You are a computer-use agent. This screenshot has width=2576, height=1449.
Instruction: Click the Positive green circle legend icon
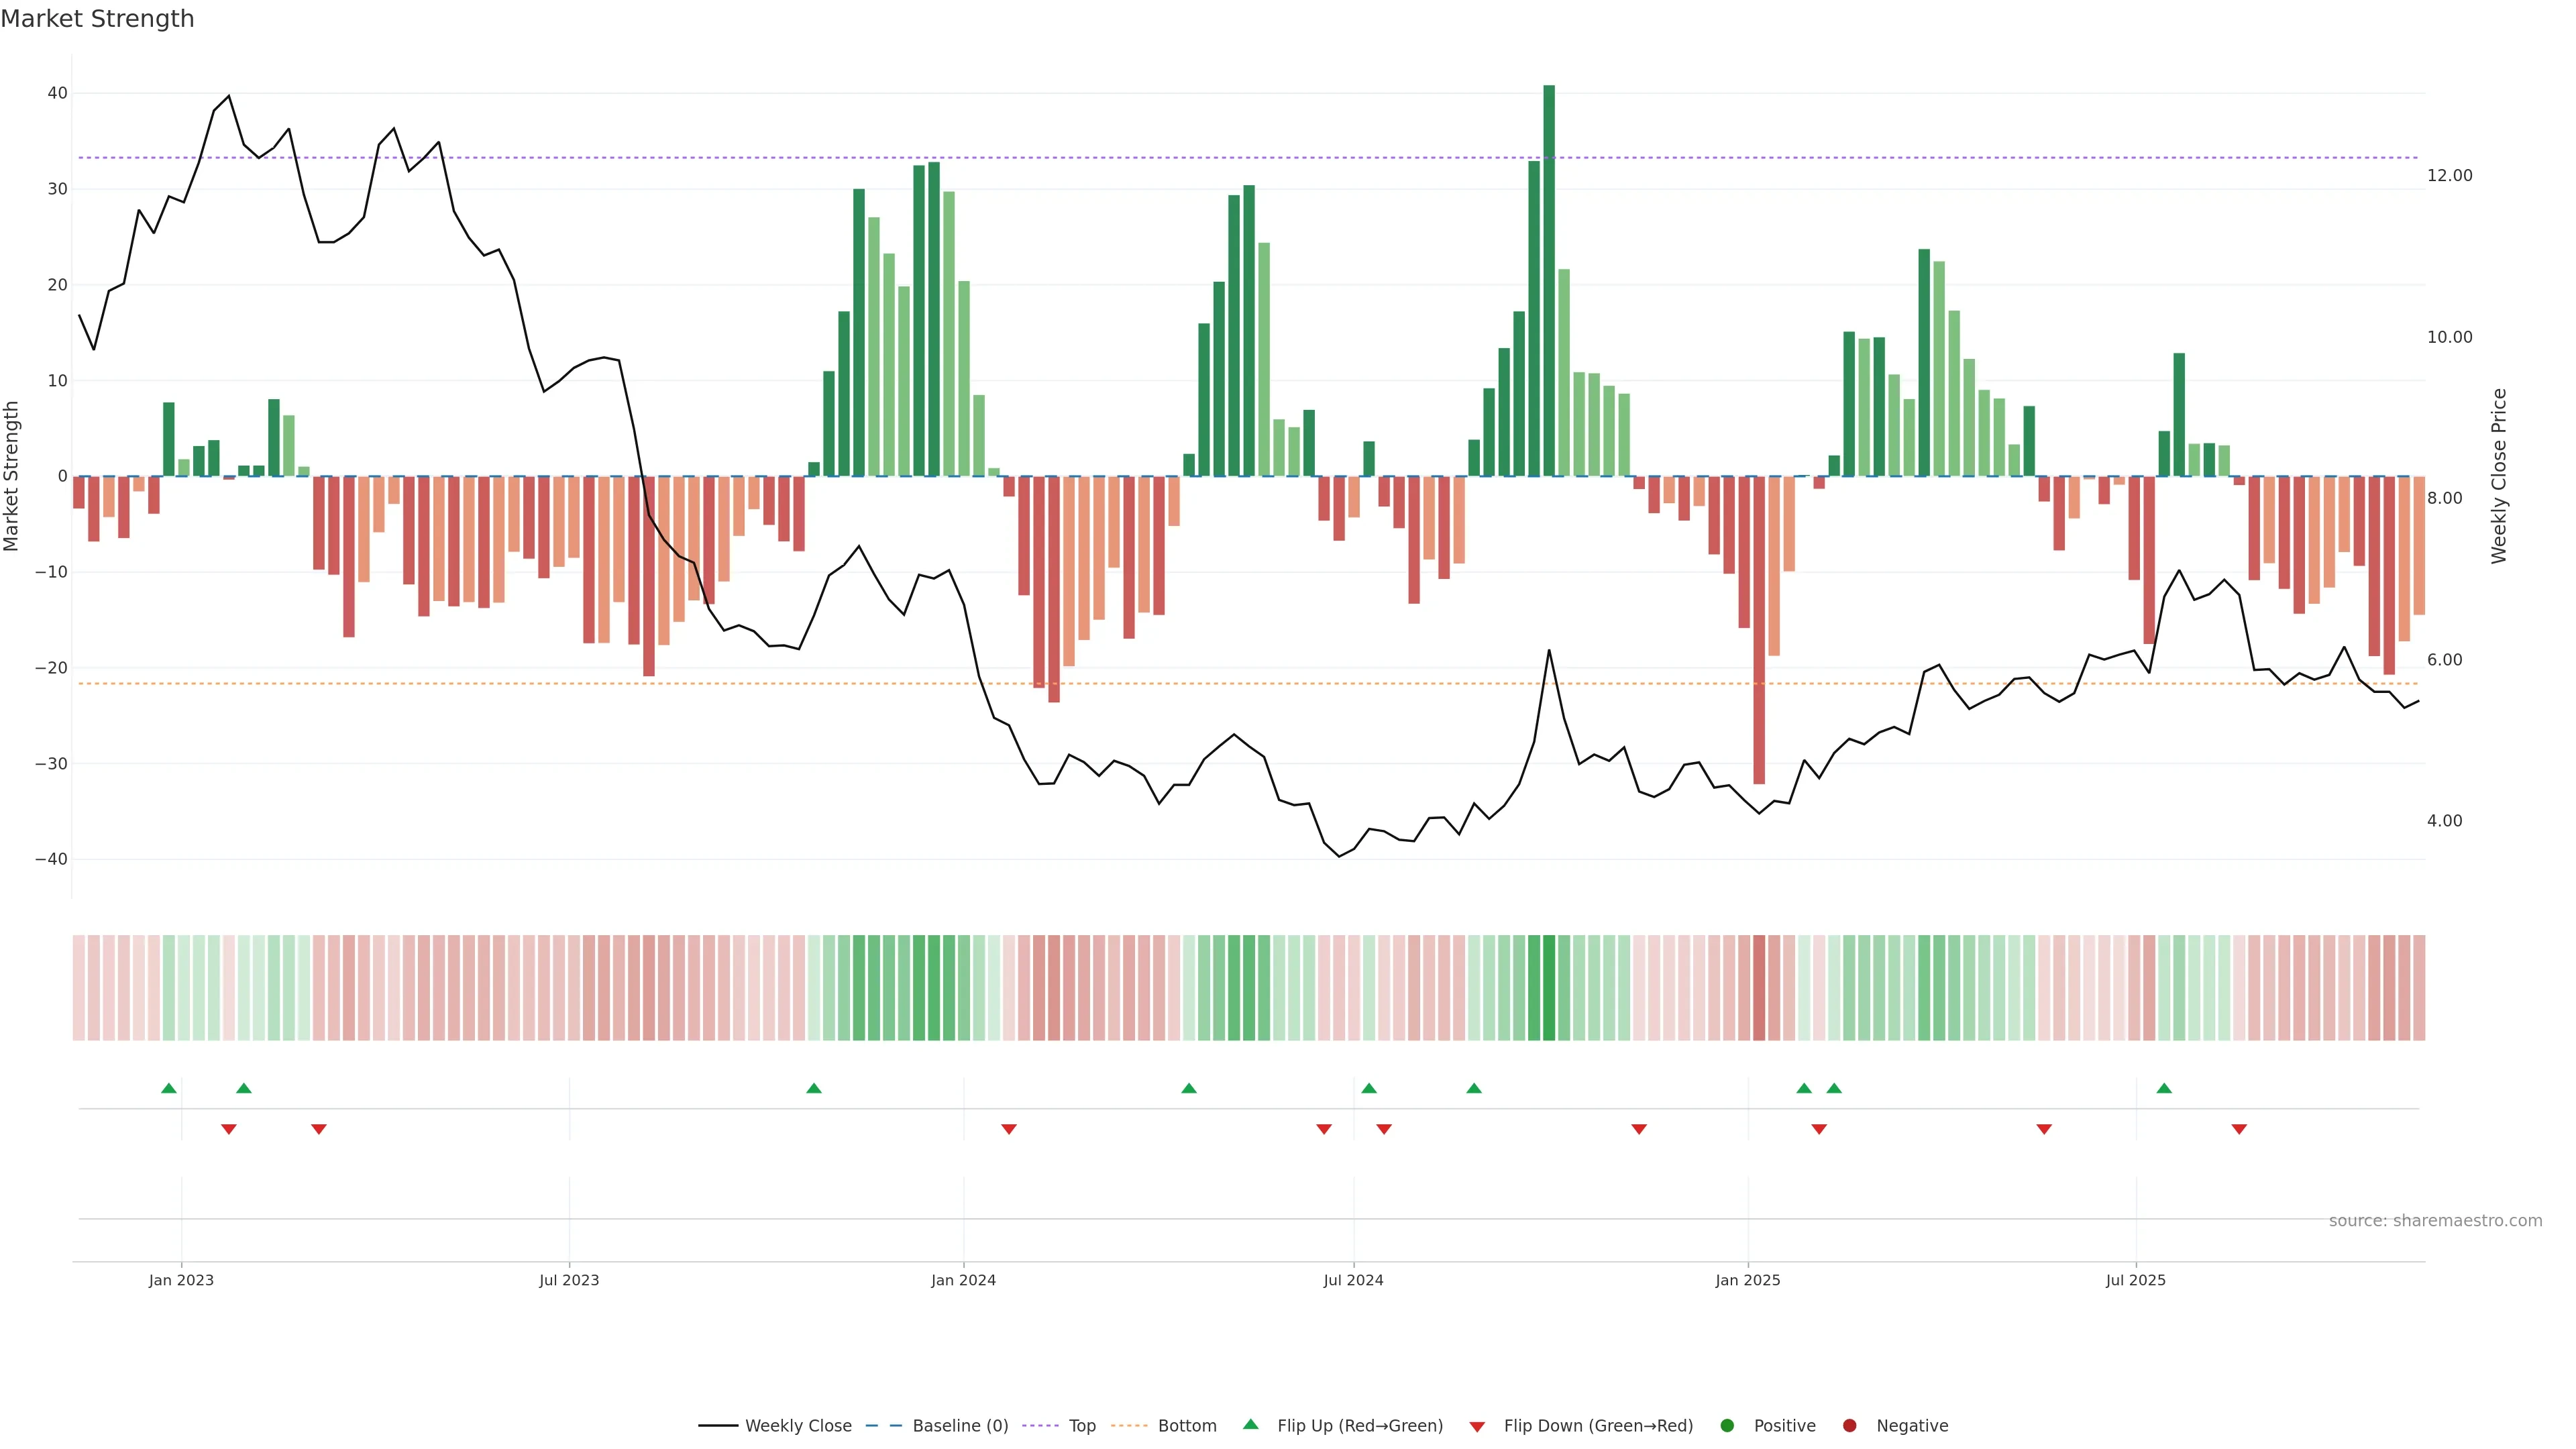pos(1727,1426)
